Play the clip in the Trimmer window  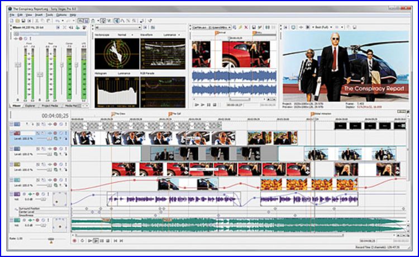click(202, 104)
